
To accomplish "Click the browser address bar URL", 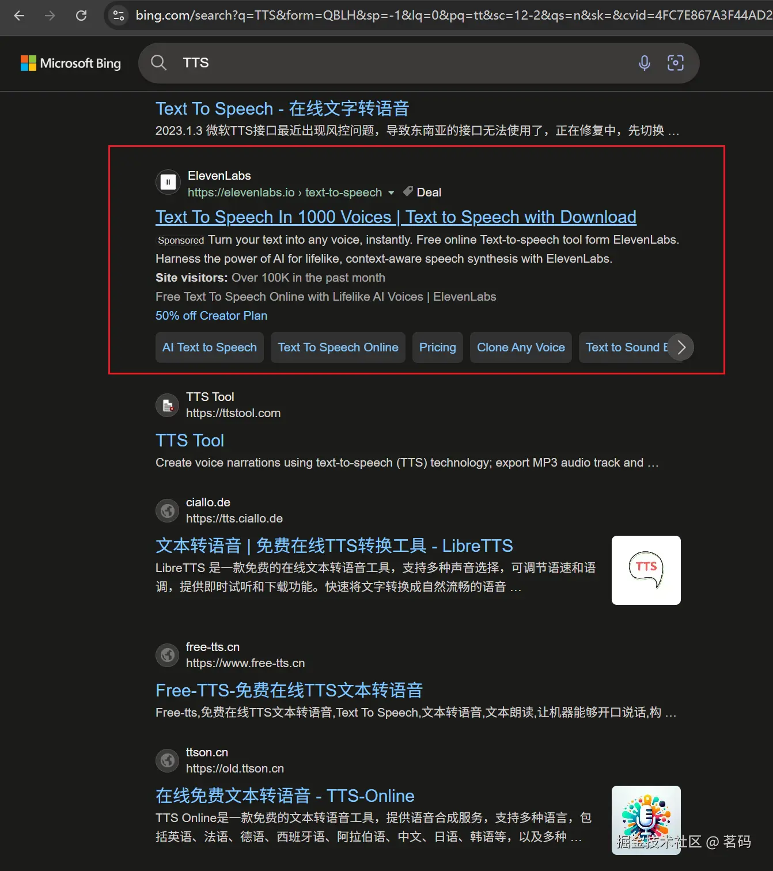I will point(453,16).
